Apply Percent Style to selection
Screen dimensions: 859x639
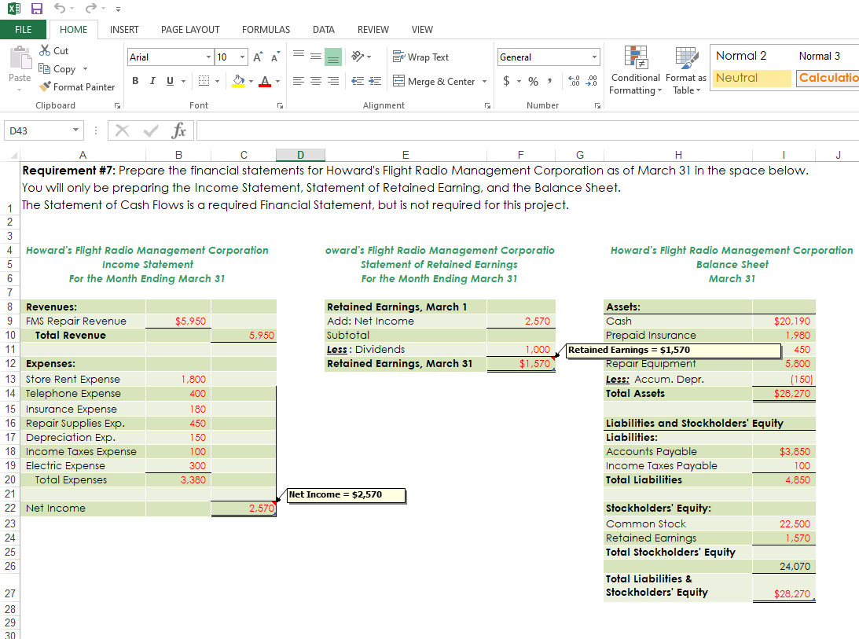[532, 81]
